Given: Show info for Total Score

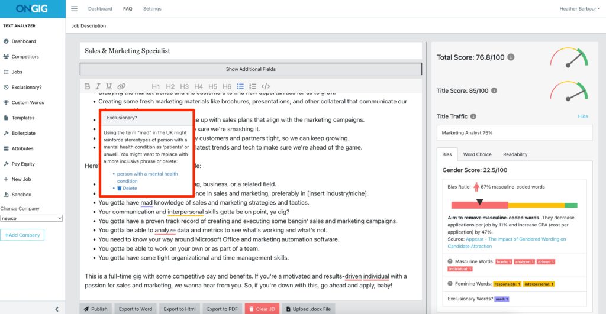Looking at the screenshot, I should tap(511, 57).
